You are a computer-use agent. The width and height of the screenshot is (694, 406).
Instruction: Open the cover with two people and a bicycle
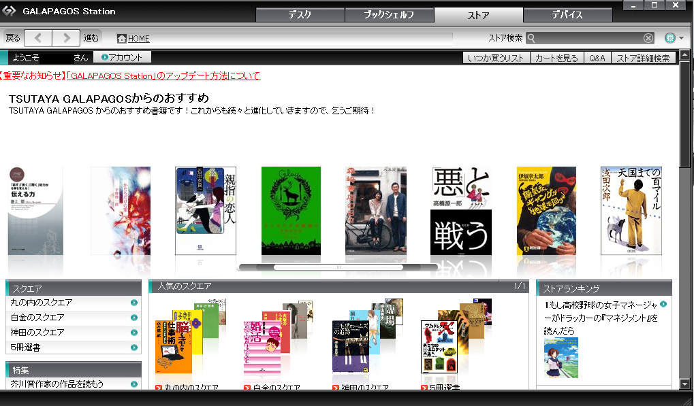(376, 211)
